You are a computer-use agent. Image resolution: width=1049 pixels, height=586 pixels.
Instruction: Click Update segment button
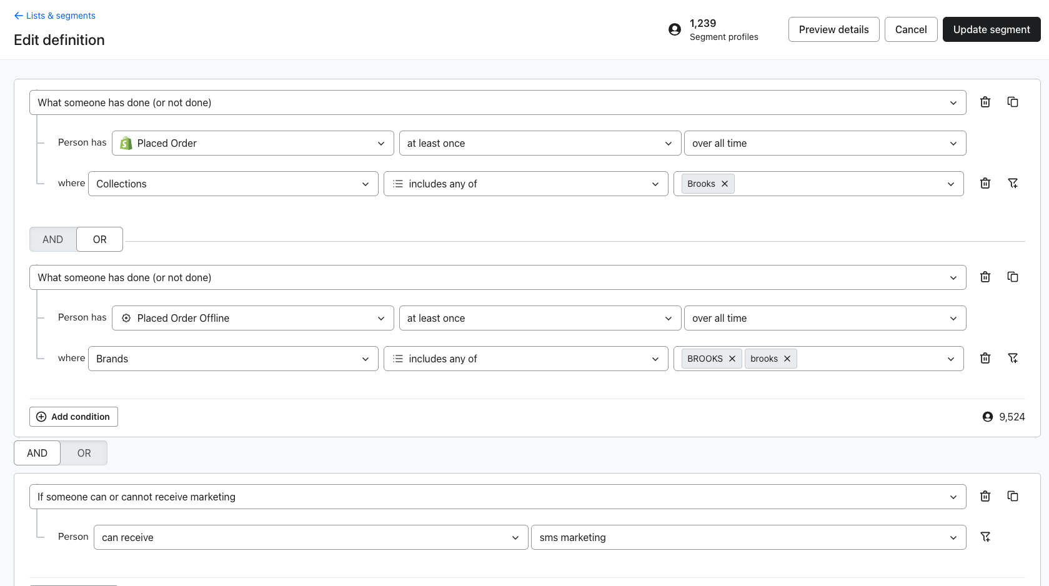(992, 29)
